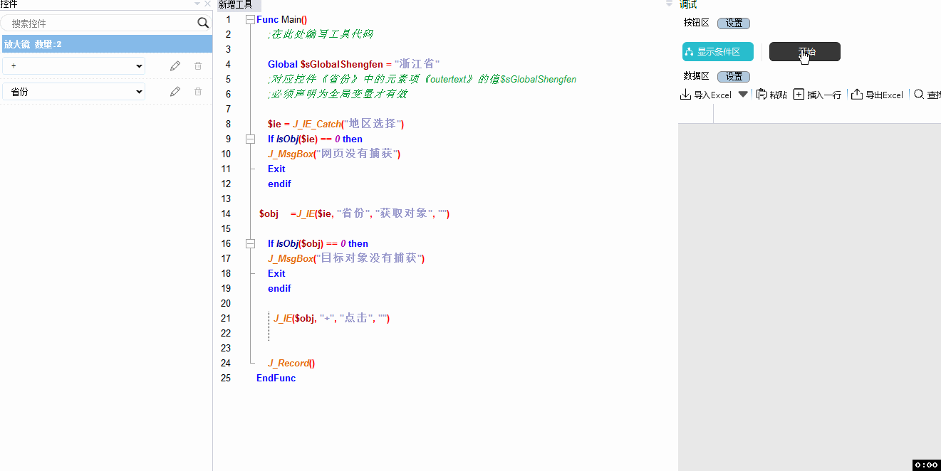Viewport: 941px width, 471px height.
Task: Click the line 17 J_MsgBox("目标对象没有捕获")
Action: pos(346,258)
